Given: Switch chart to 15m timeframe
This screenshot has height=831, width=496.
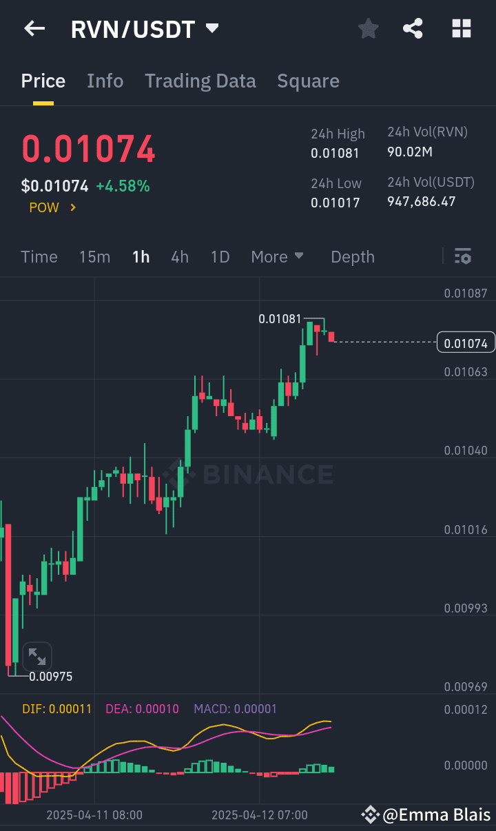Looking at the screenshot, I should tap(94, 256).
